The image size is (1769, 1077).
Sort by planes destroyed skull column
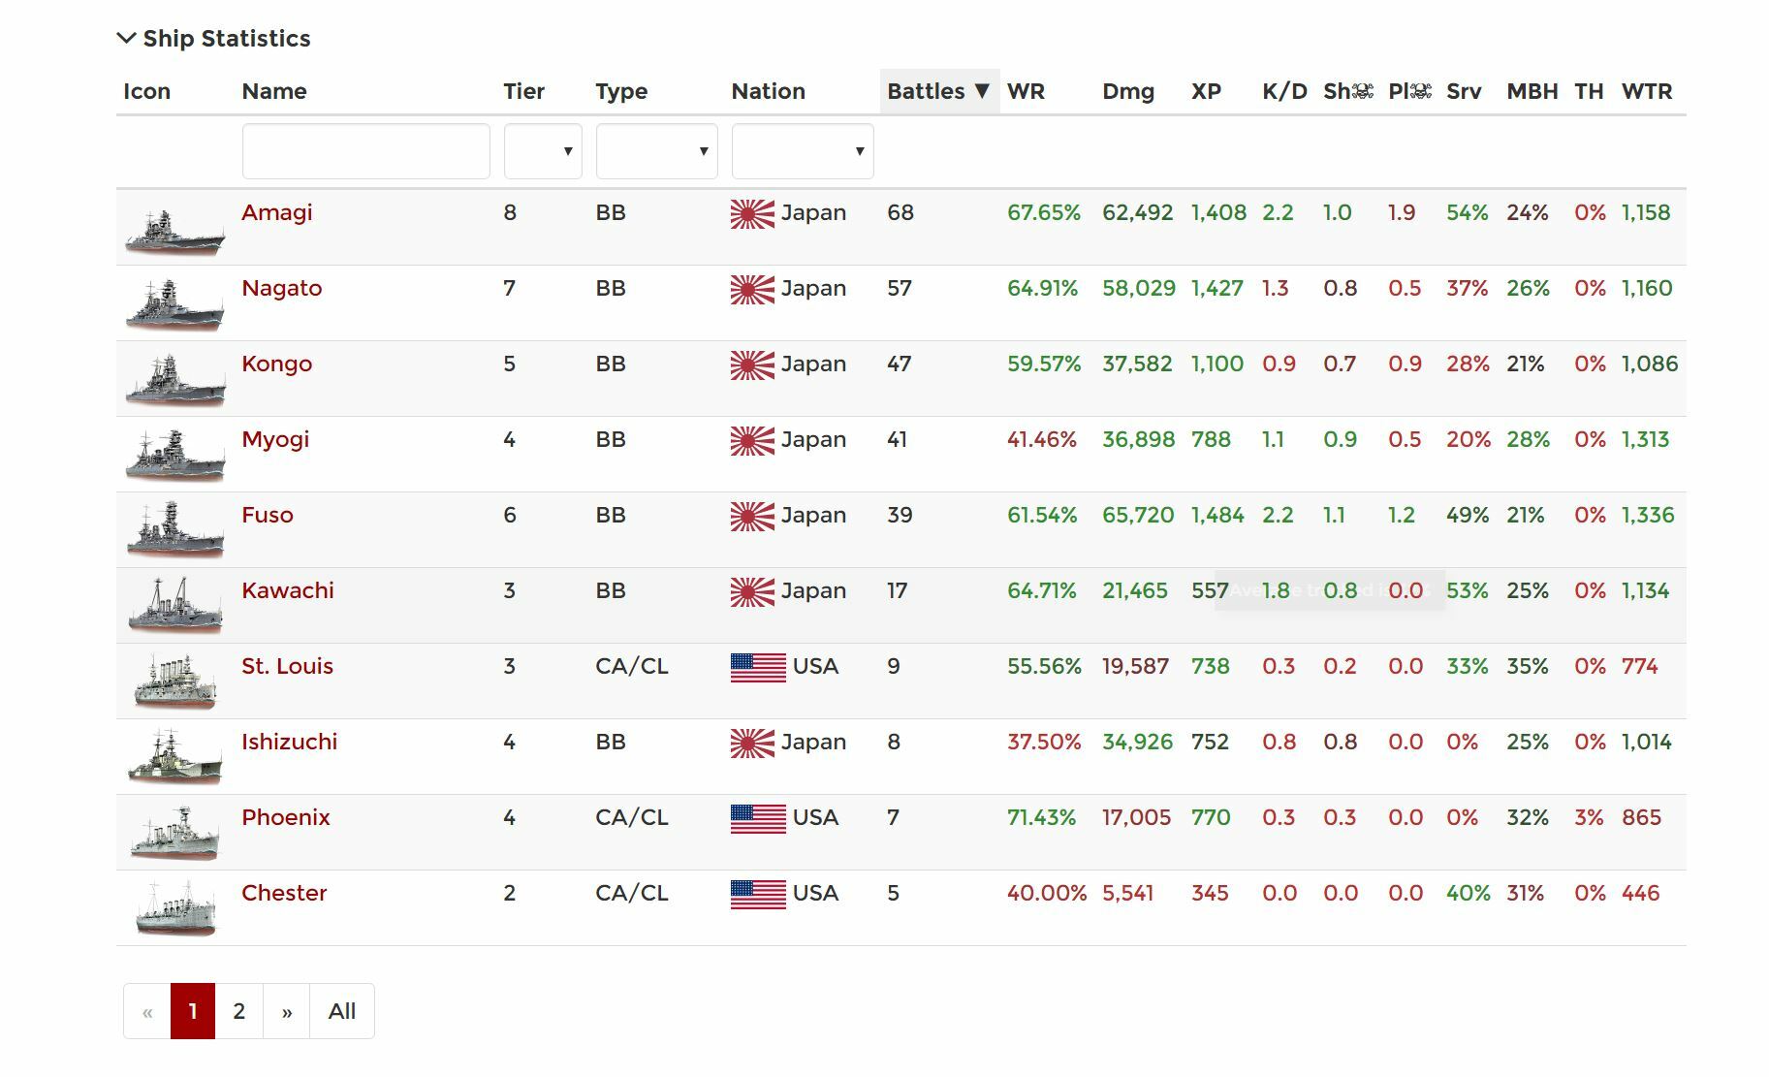point(1409,91)
